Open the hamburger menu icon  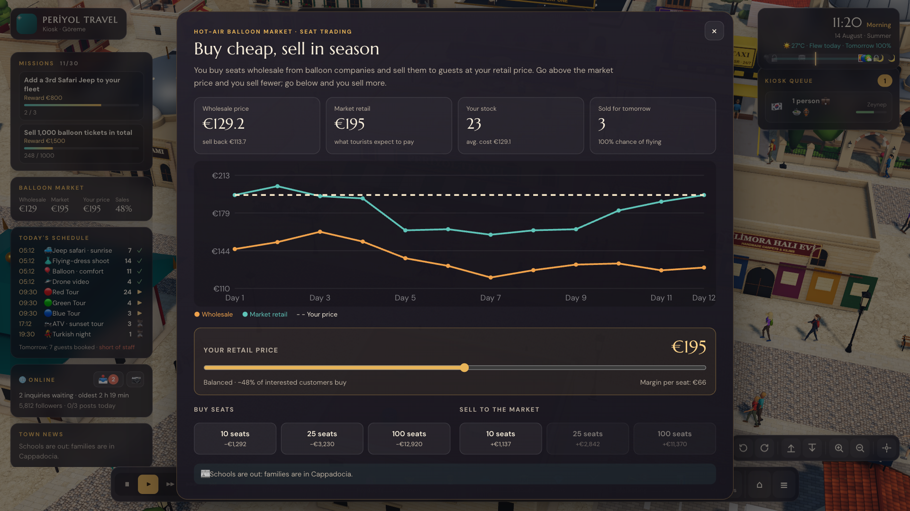pos(784,485)
